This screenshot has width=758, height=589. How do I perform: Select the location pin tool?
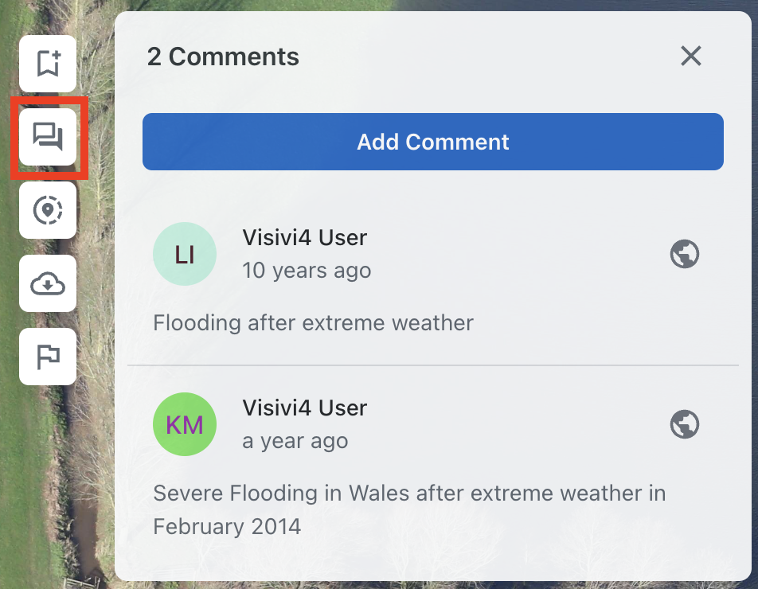point(48,210)
